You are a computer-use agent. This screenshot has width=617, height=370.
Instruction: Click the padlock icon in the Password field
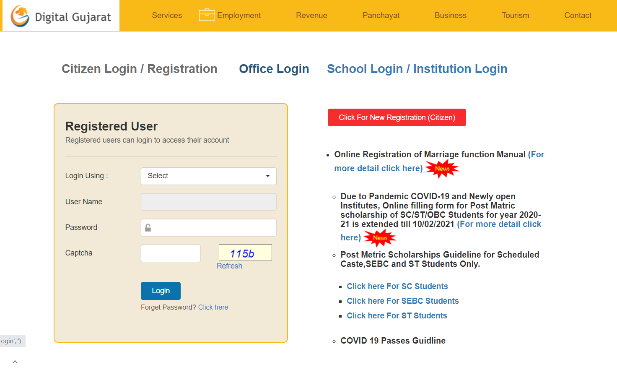pos(148,227)
